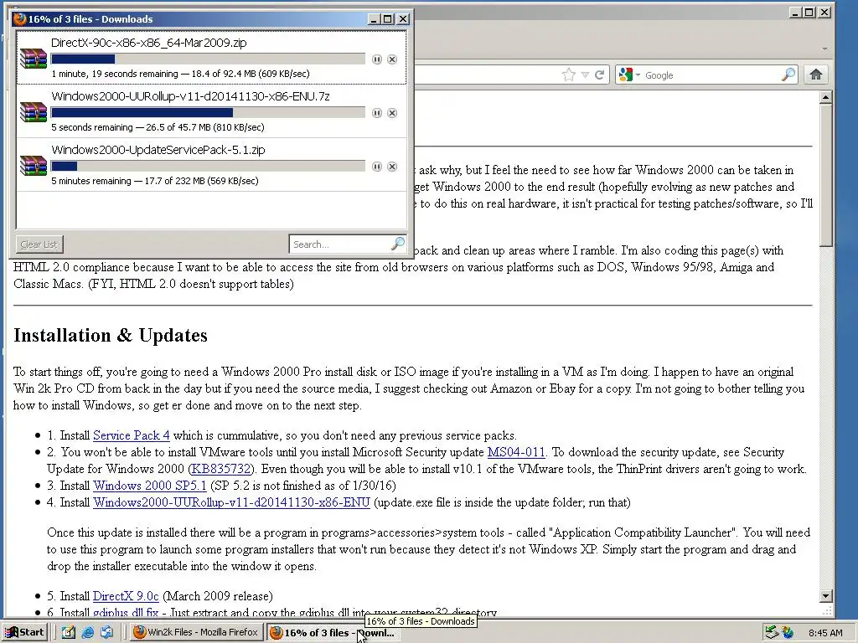This screenshot has height=643, width=858.
Task: Select the UpdateServicePack-5.1 archive file icon
Action: click(34, 165)
